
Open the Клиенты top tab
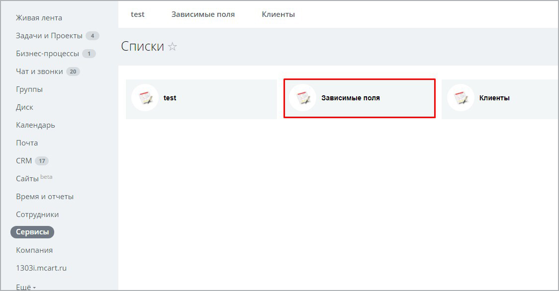pyautogui.click(x=278, y=14)
